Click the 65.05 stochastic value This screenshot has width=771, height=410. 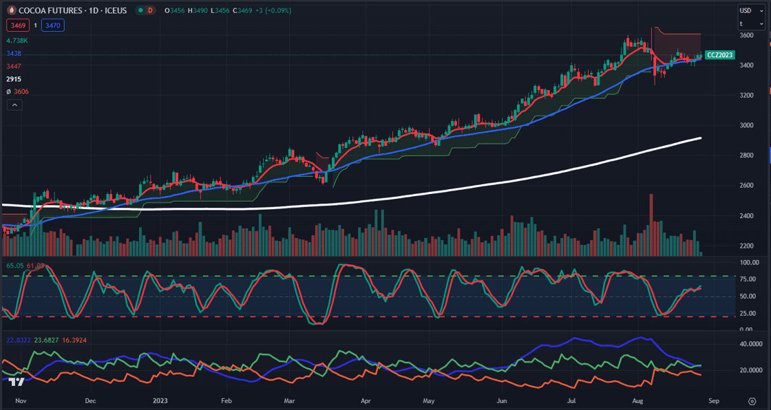pyautogui.click(x=14, y=266)
